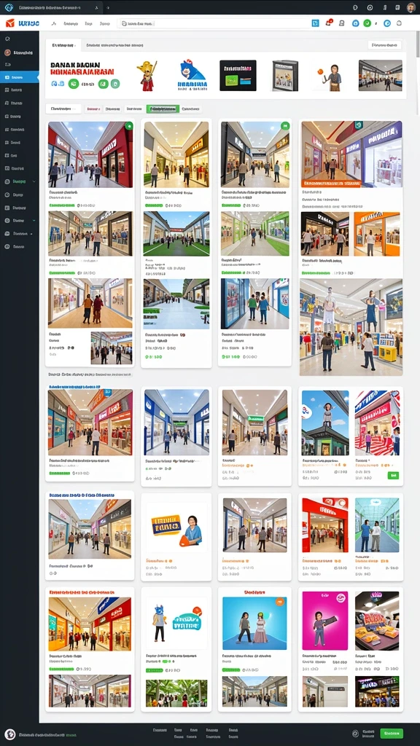The width and height of the screenshot is (420, 746).
Task: Select the first white tab above the banner
Action: [x=63, y=45]
